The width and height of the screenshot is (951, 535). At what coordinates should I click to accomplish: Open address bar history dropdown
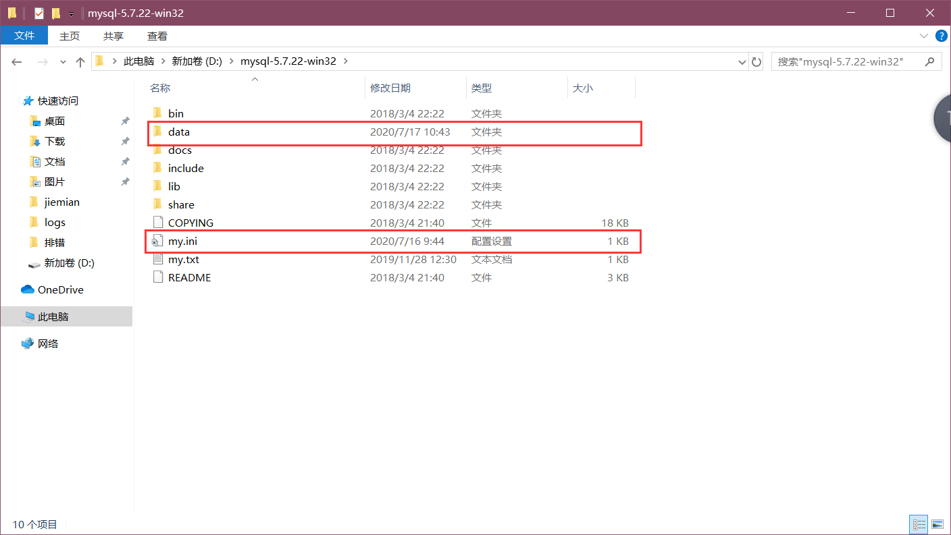coord(742,61)
